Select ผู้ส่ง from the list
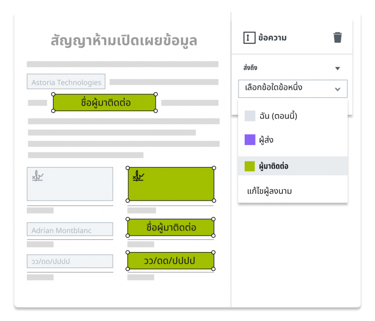The image size is (375, 321). click(x=293, y=140)
